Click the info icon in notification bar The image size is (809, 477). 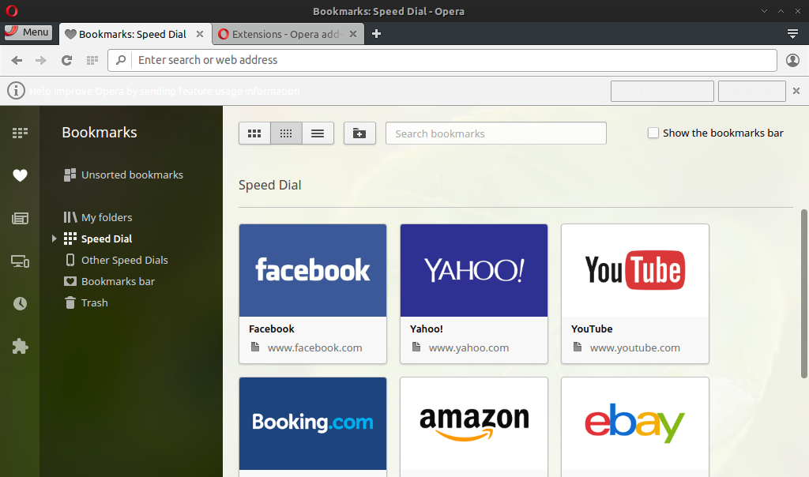click(x=16, y=91)
